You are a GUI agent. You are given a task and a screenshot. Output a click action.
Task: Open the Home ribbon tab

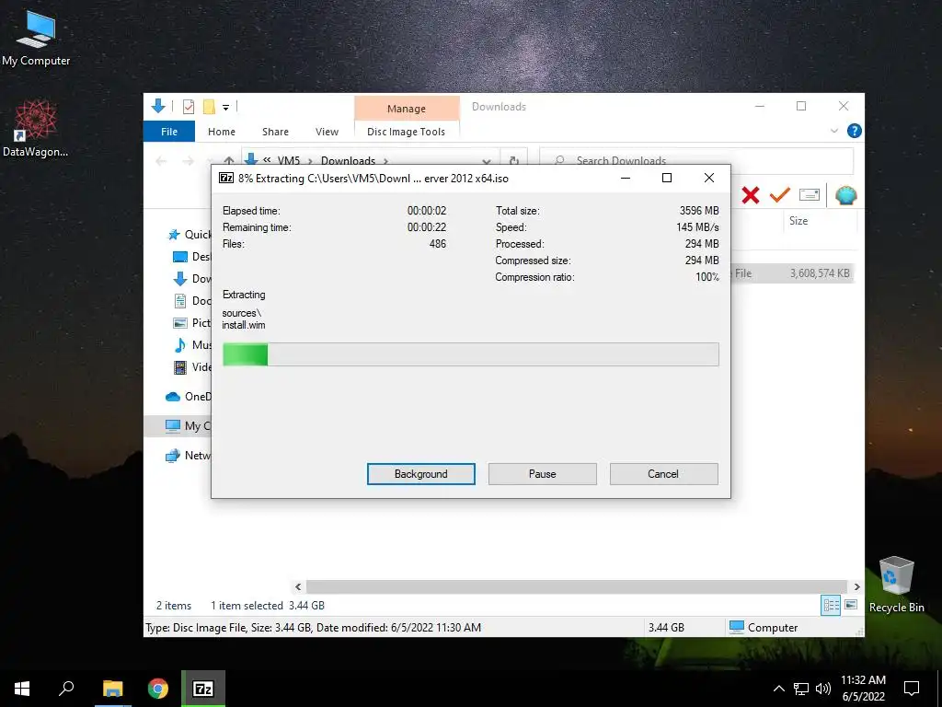tap(221, 131)
